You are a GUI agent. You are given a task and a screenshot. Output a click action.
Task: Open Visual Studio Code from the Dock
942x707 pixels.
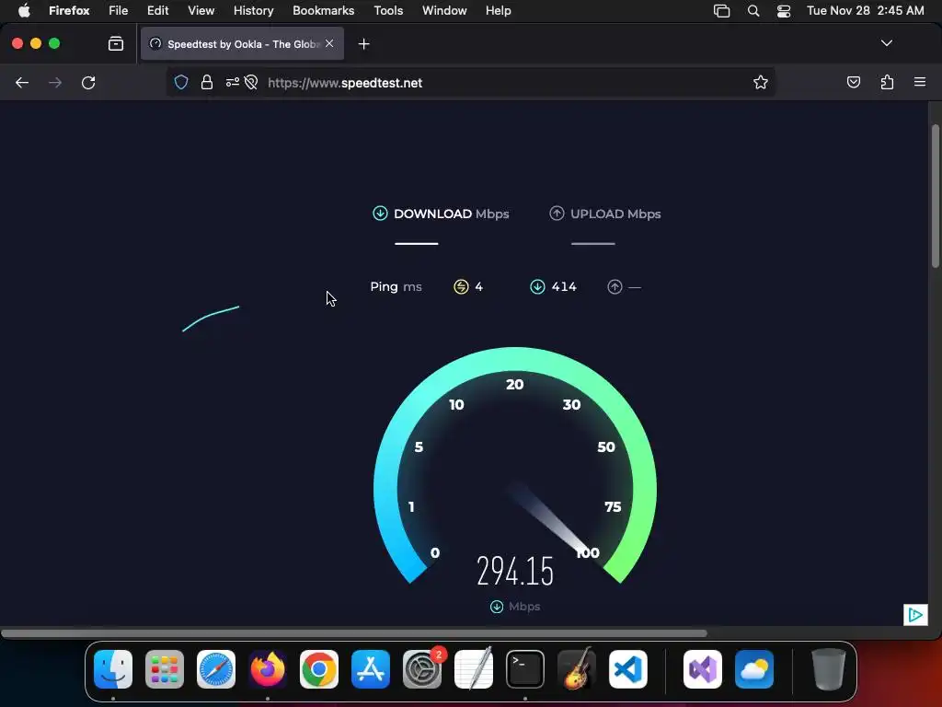(628, 669)
